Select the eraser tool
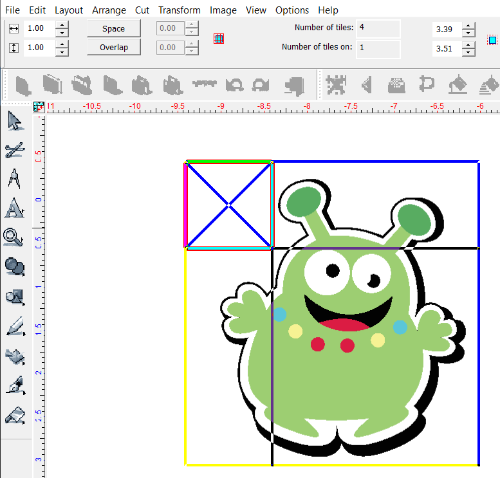 (x=14, y=416)
